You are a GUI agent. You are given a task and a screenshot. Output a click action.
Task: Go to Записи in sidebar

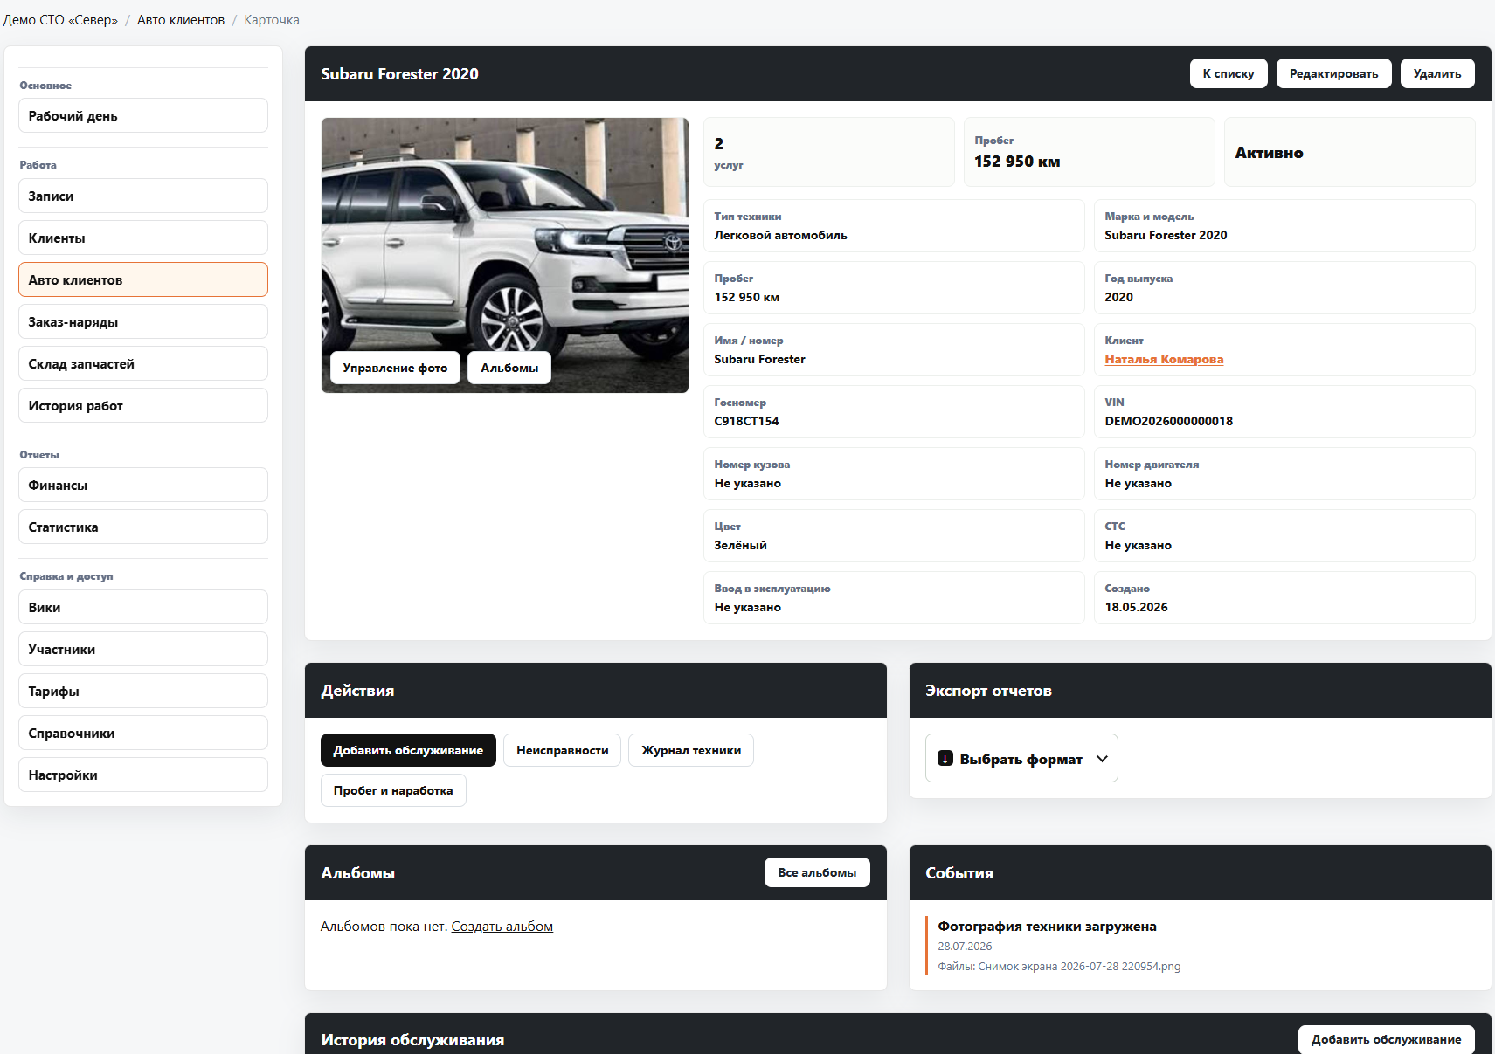143,196
